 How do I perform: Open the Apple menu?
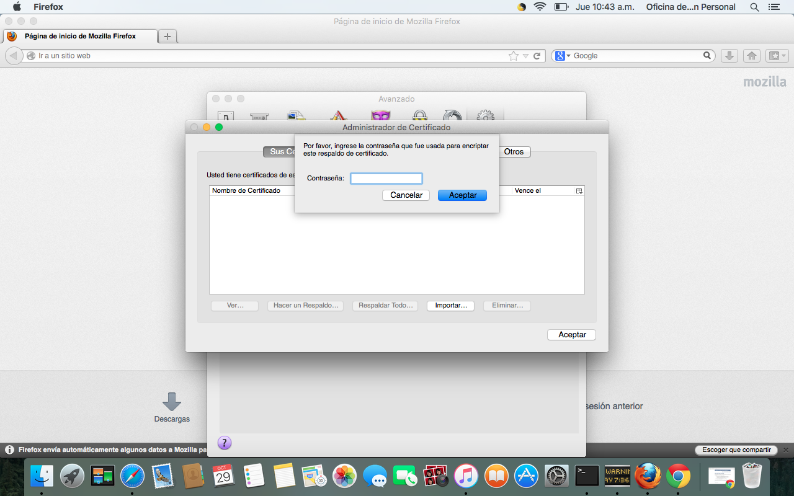pos(17,7)
